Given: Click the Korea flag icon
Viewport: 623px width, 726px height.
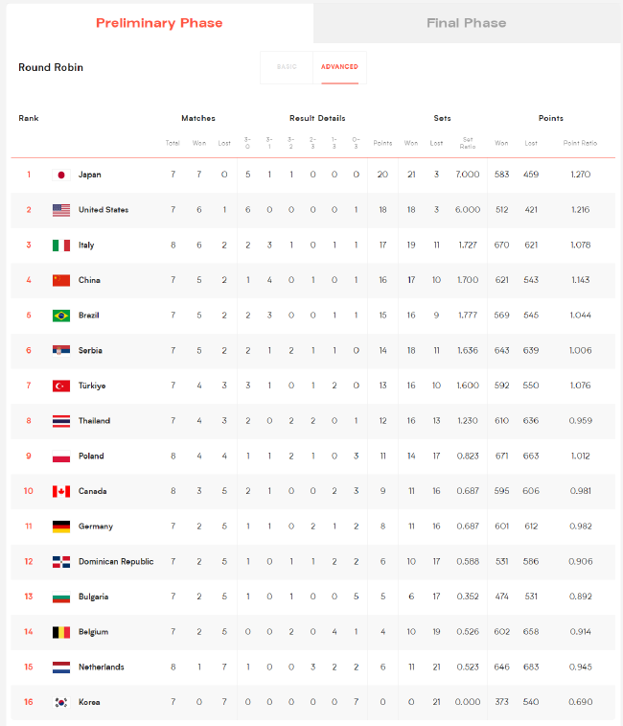Looking at the screenshot, I should click(x=61, y=702).
